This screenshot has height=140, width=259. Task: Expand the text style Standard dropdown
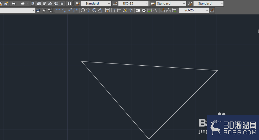(96, 3)
